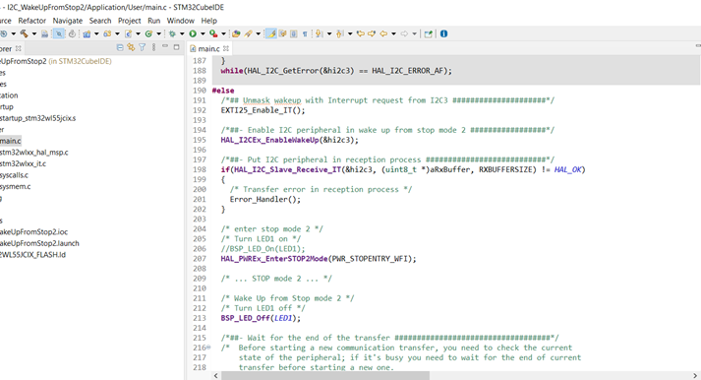Click the Run with External Tools icon
Image resolution: width=701 pixels, height=380 pixels.
[213, 33]
